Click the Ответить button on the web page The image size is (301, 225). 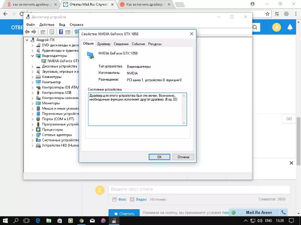[124, 213]
